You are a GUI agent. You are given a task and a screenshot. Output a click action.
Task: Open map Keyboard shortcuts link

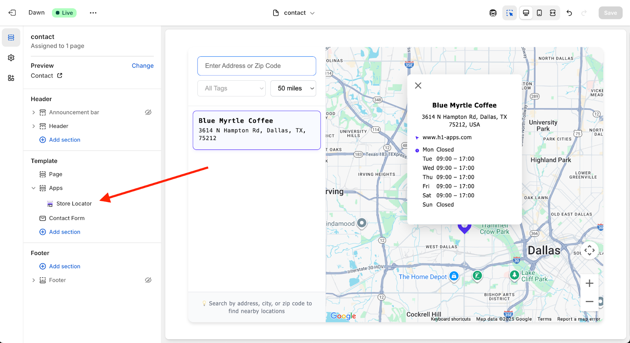coord(450,319)
